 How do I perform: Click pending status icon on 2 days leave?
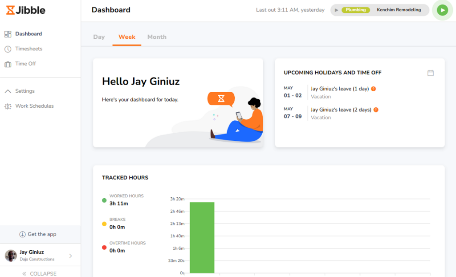click(376, 110)
